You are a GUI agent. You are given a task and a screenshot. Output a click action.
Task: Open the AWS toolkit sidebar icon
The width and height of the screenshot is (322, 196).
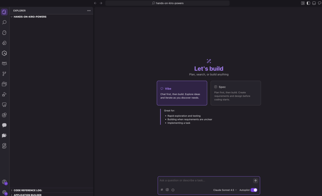point(4,63)
